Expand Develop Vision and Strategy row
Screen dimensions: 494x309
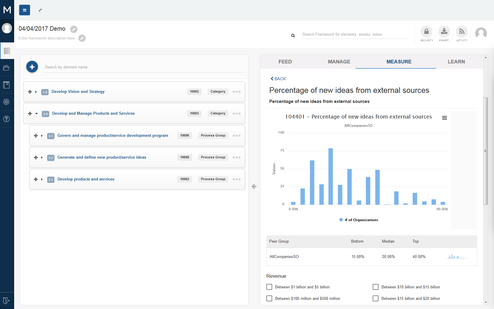[x=36, y=92]
